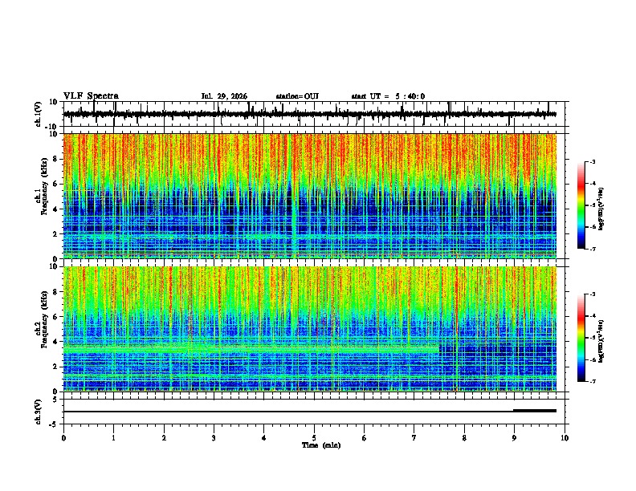Click the ch.2 spectrogram color scale bar

[x=581, y=338]
